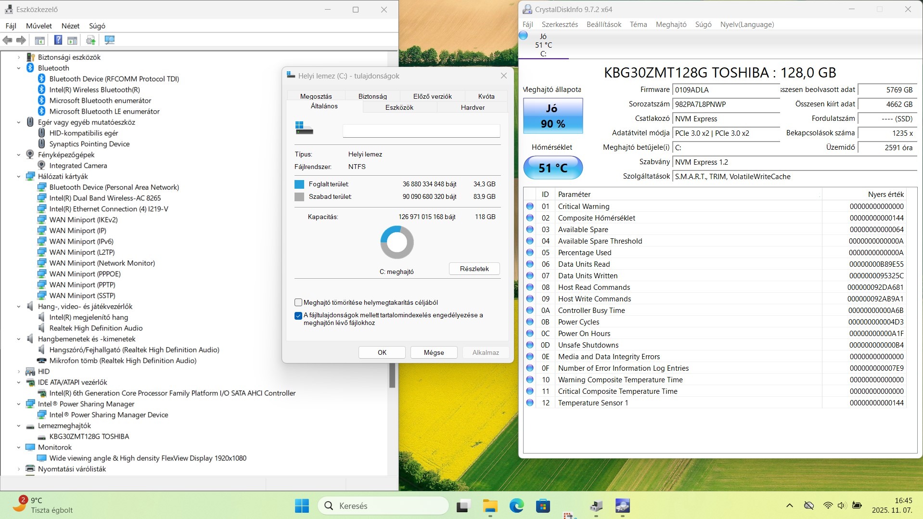
Task: Select Intel(R) Dual Band Wireless-AC 8265 adapter
Action: [105, 198]
